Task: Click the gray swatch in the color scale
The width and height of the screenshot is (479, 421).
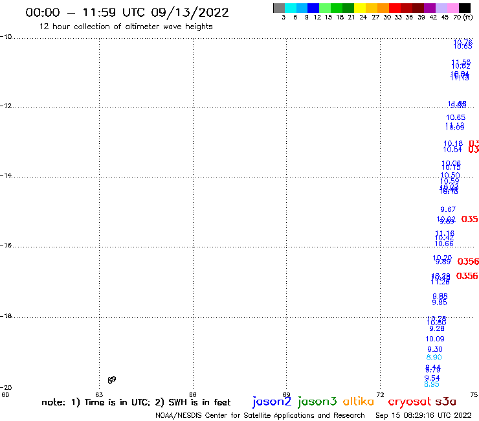Action: pos(279,8)
